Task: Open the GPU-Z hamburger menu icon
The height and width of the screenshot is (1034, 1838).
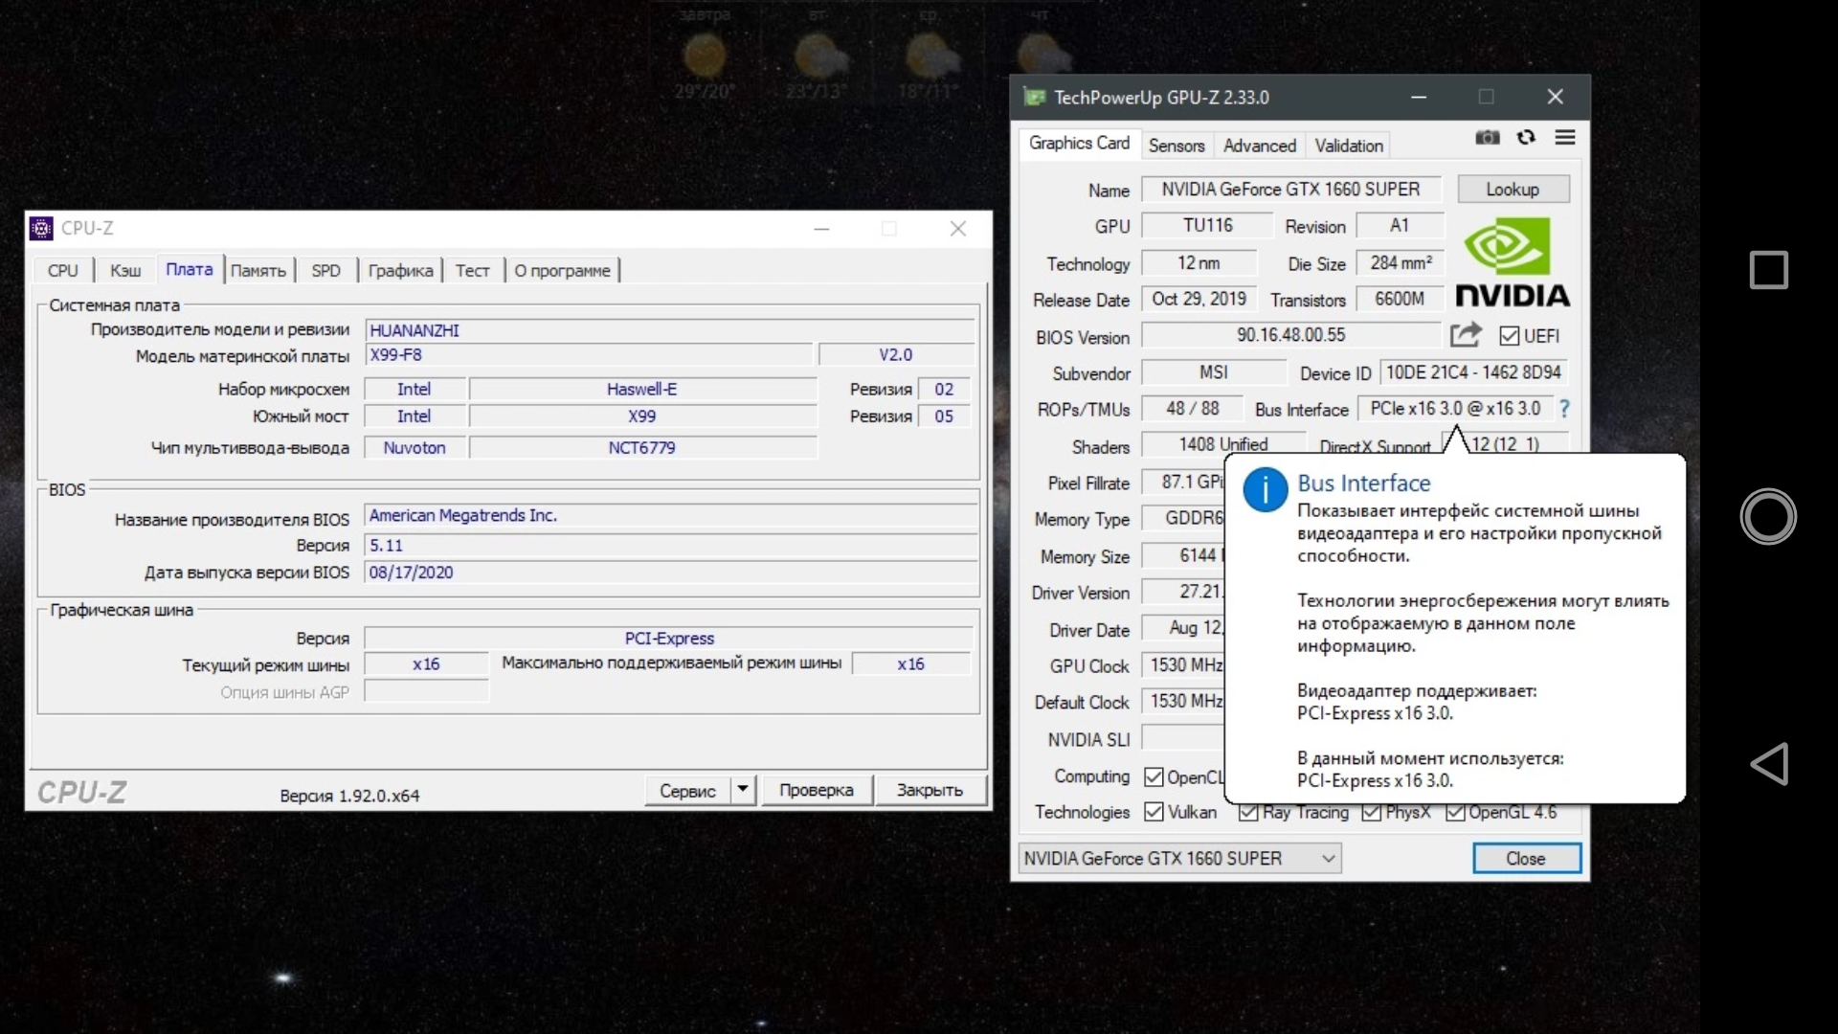Action: 1565,138
